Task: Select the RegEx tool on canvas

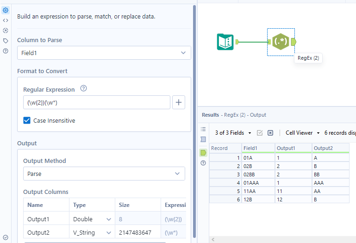Action: [x=281, y=42]
